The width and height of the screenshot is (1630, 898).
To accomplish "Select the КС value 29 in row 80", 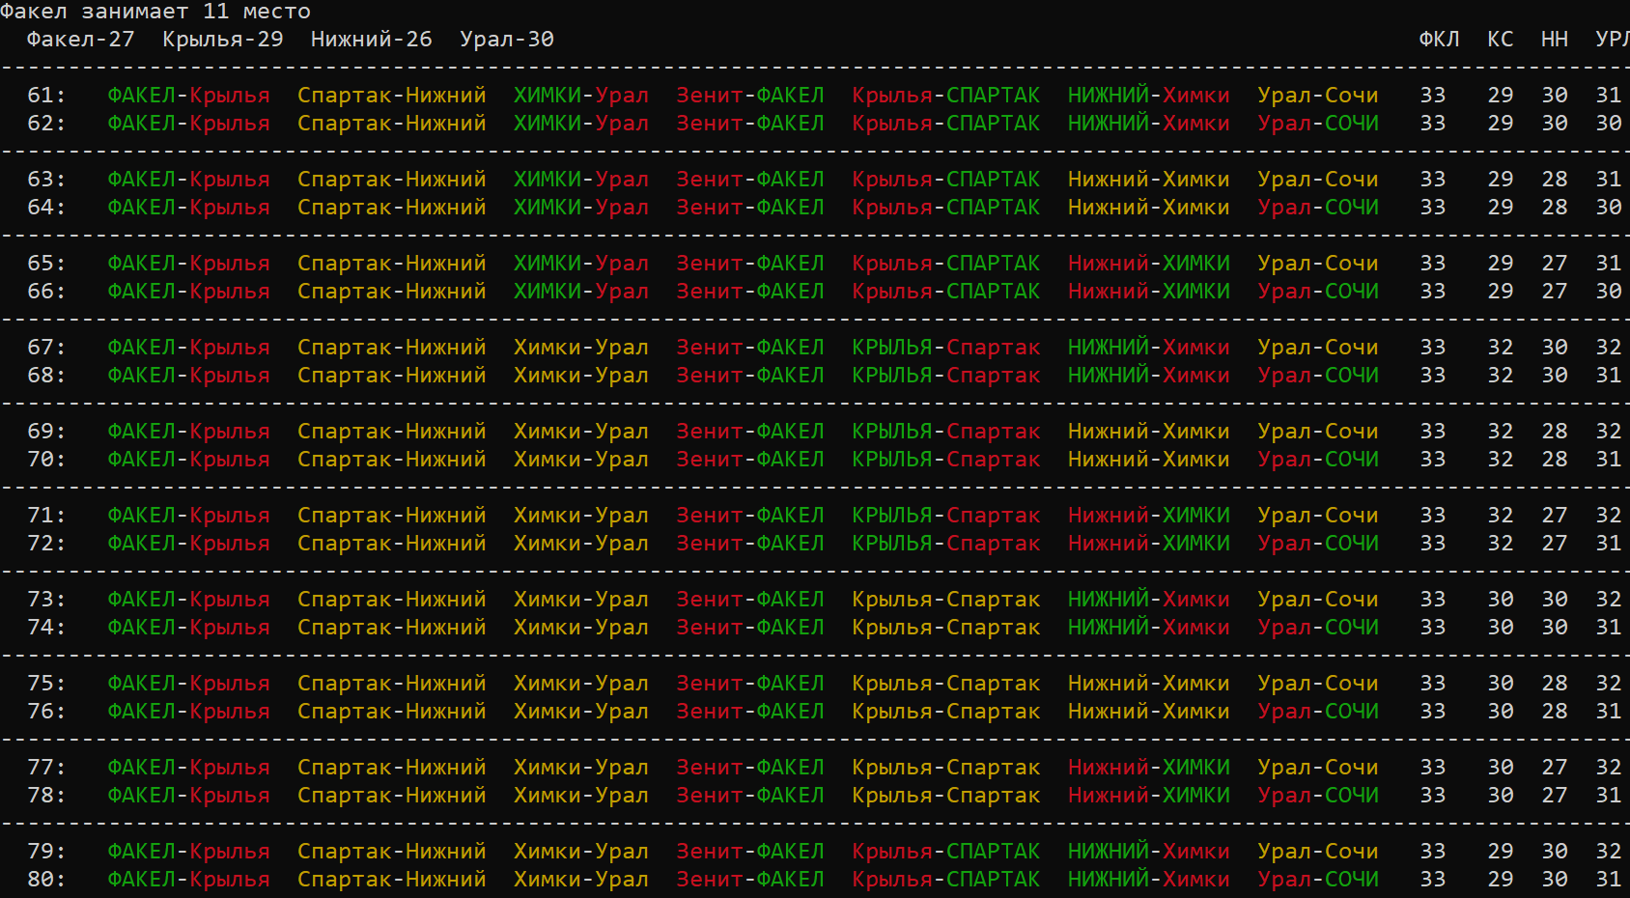I will (1501, 880).
